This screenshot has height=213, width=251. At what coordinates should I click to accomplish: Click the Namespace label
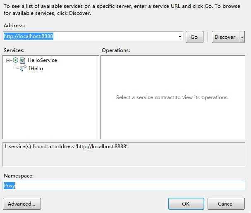[19, 176]
